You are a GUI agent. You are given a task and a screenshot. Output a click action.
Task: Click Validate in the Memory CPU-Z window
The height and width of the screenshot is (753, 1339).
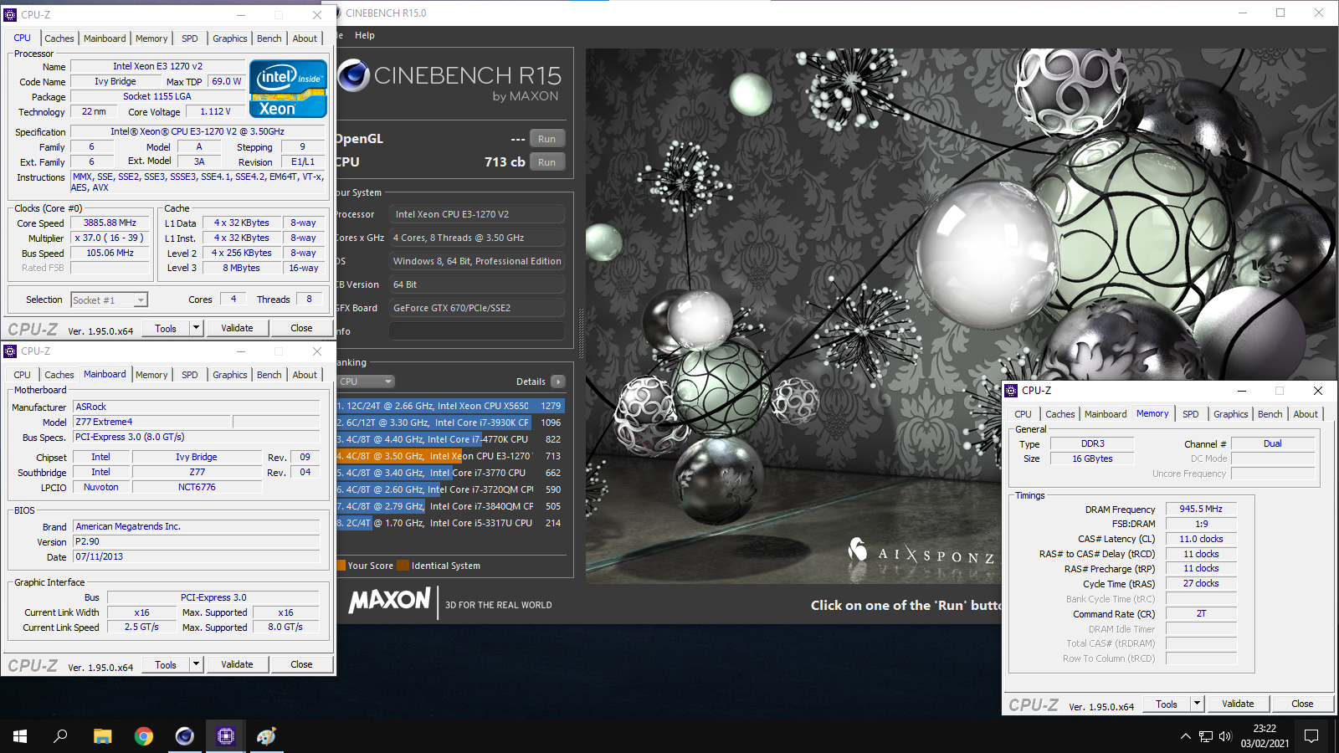(x=1238, y=704)
